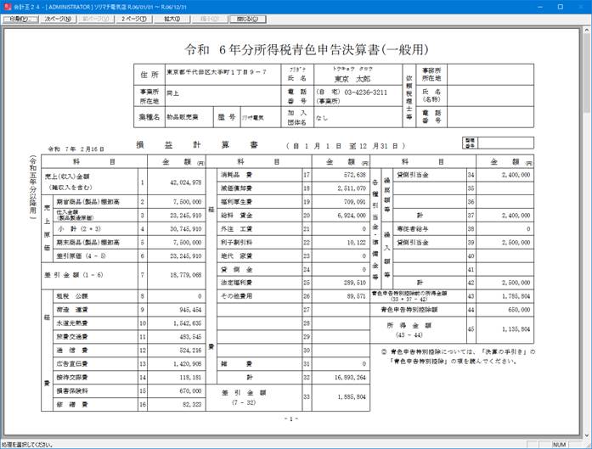Click the greyed-out 前ページ(V) button

(96, 18)
